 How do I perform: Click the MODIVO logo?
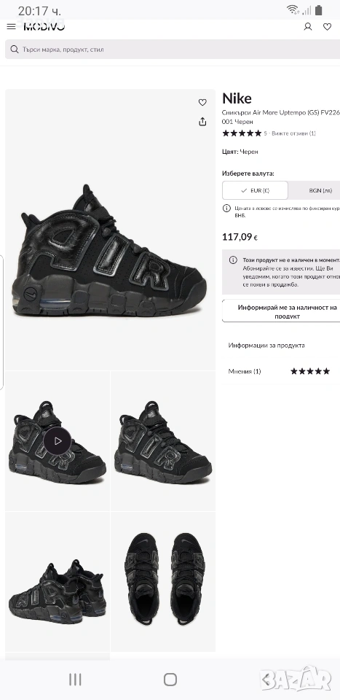coord(44,27)
